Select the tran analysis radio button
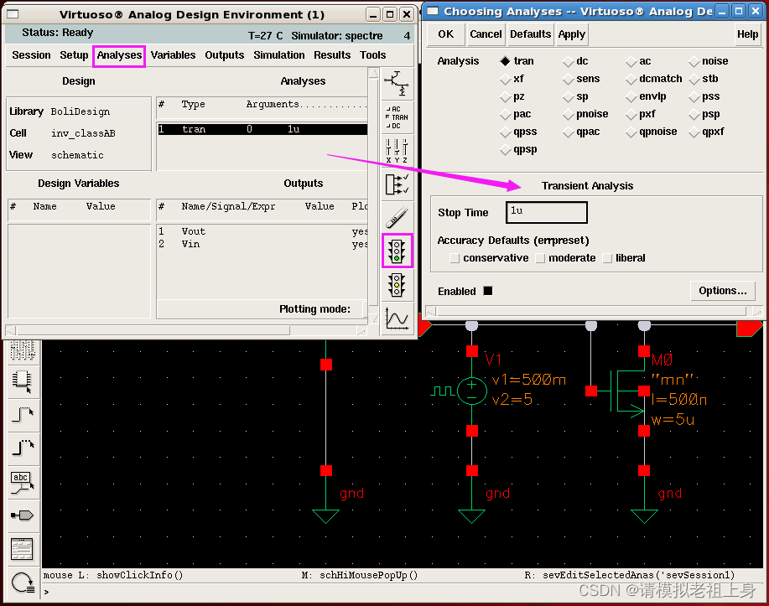 coord(505,61)
